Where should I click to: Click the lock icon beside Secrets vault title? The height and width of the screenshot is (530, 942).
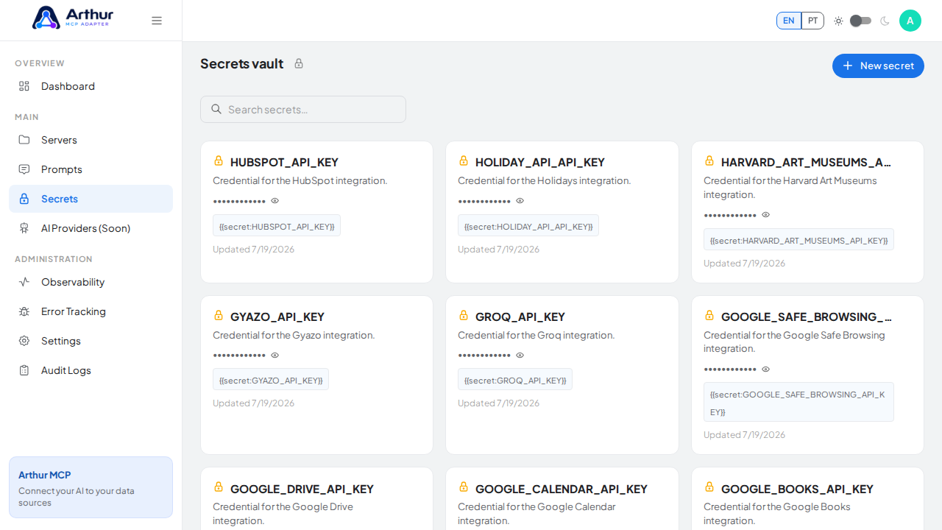pos(299,63)
